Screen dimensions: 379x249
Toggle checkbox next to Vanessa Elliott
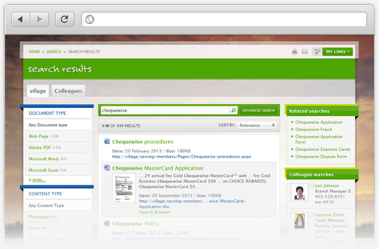tap(312, 215)
